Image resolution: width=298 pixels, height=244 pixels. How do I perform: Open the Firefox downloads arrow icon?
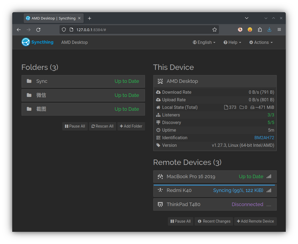tap(269, 30)
